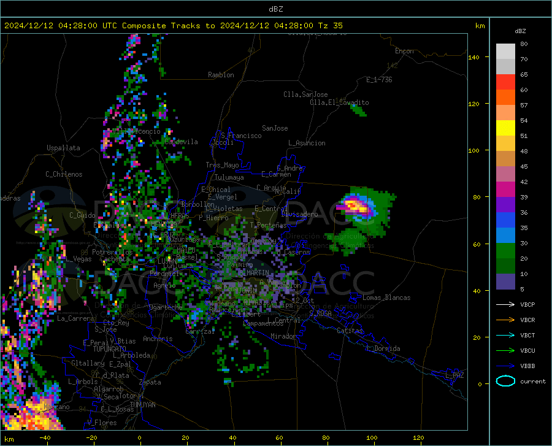Screen dimensions: 552x446
Task: Click the green VBCU arrow in legend
Action: tap(505, 350)
